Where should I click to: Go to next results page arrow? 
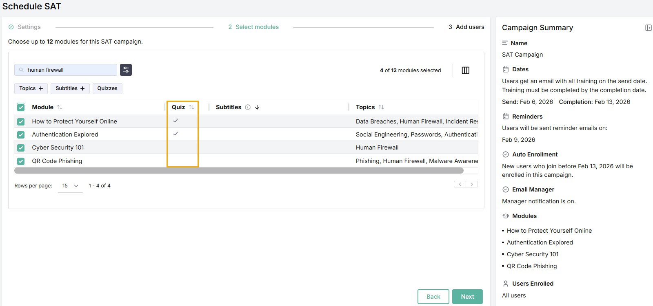point(472,184)
